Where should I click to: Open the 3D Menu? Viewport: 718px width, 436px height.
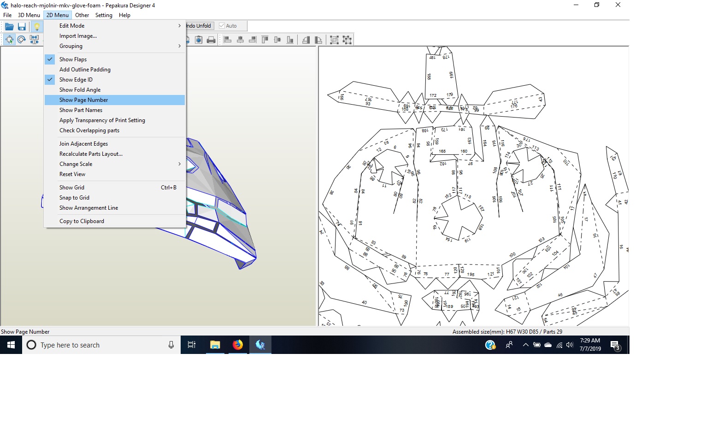pyautogui.click(x=29, y=15)
